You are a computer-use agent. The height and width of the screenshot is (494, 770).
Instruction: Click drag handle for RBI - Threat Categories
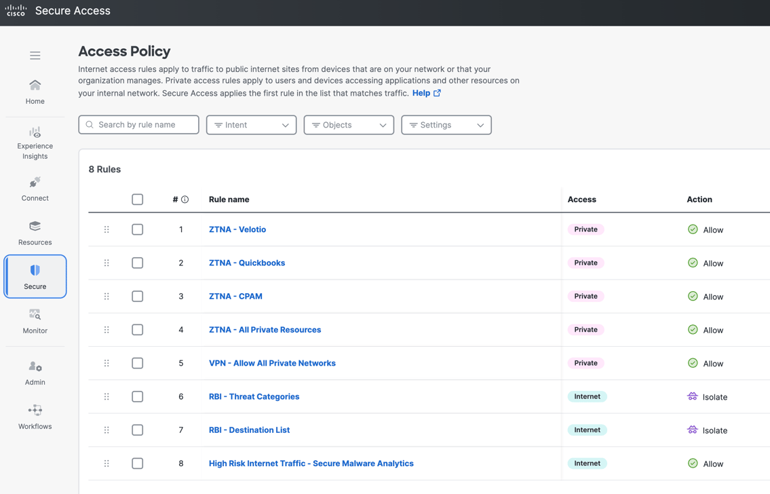click(107, 396)
